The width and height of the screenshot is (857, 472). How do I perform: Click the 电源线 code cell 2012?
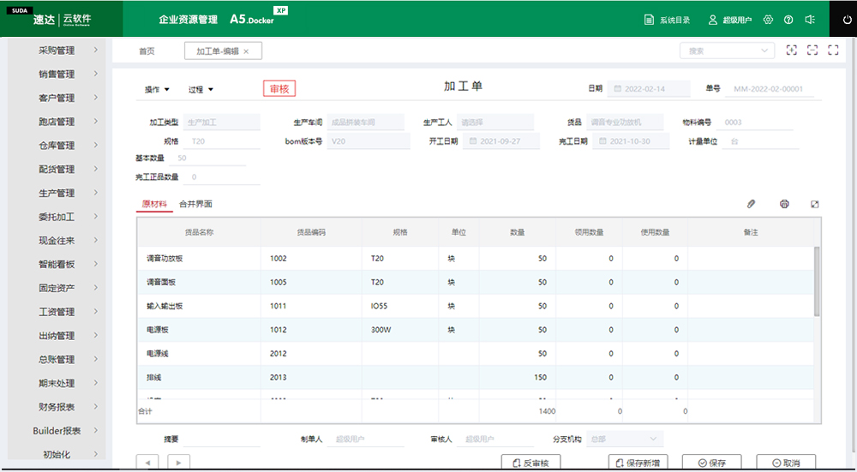(x=311, y=354)
